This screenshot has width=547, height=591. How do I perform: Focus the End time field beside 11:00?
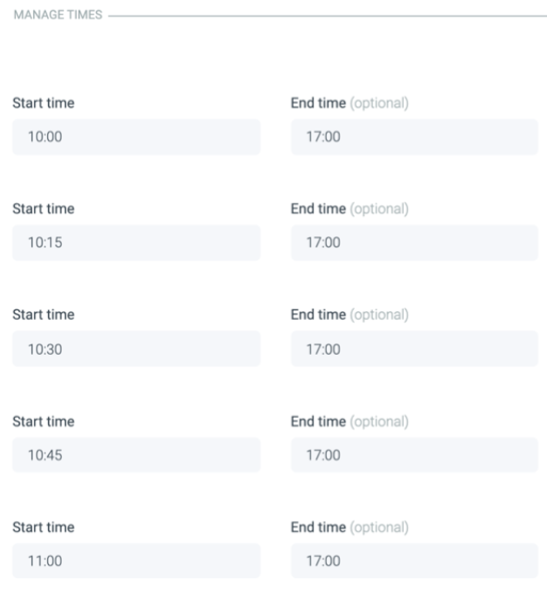pos(414,561)
